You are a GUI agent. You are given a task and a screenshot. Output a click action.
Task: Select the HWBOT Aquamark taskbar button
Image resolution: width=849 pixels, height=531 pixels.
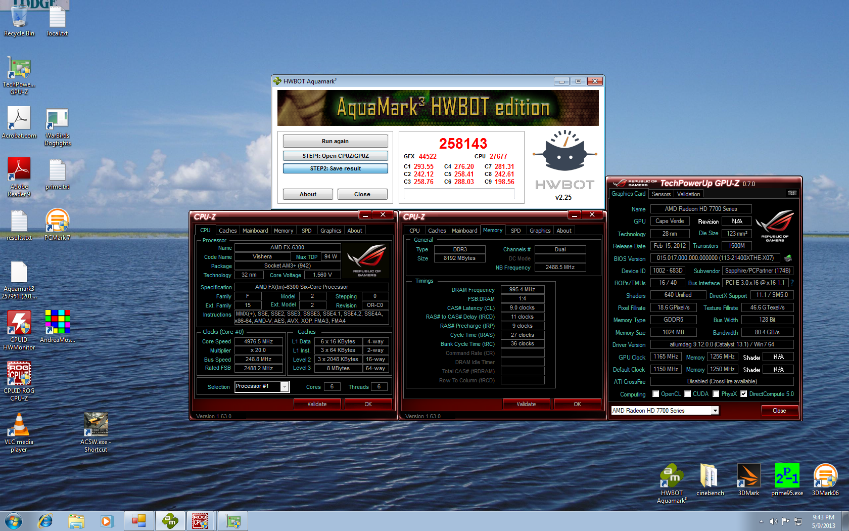pyautogui.click(x=170, y=521)
